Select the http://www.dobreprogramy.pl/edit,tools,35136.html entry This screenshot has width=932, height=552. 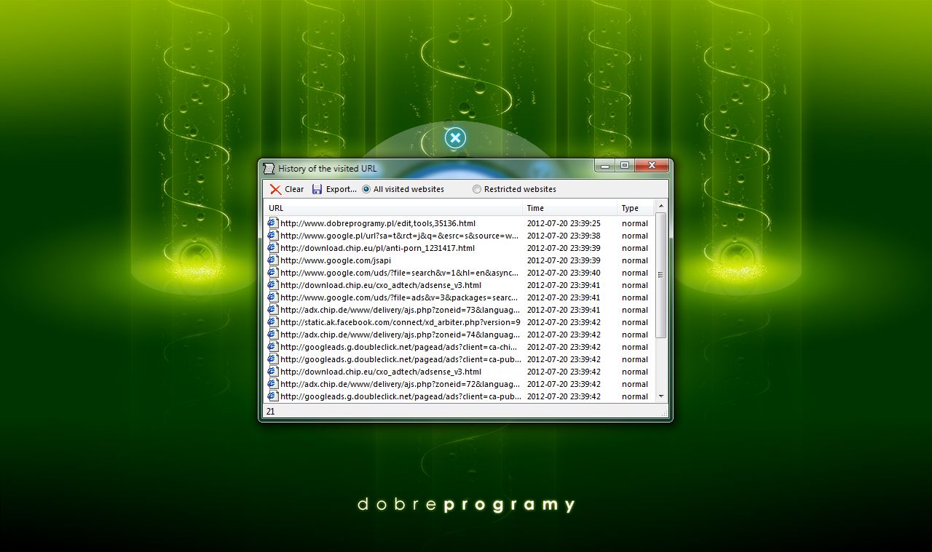378,223
